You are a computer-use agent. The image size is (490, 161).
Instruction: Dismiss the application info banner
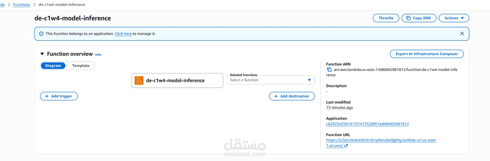462,34
